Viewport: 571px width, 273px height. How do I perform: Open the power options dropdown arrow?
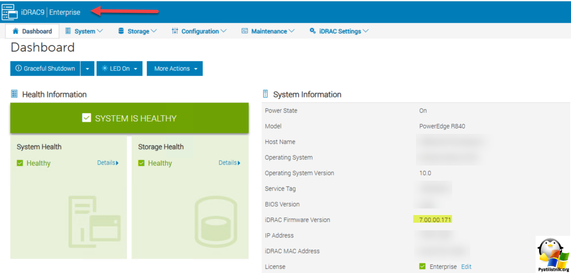[87, 69]
